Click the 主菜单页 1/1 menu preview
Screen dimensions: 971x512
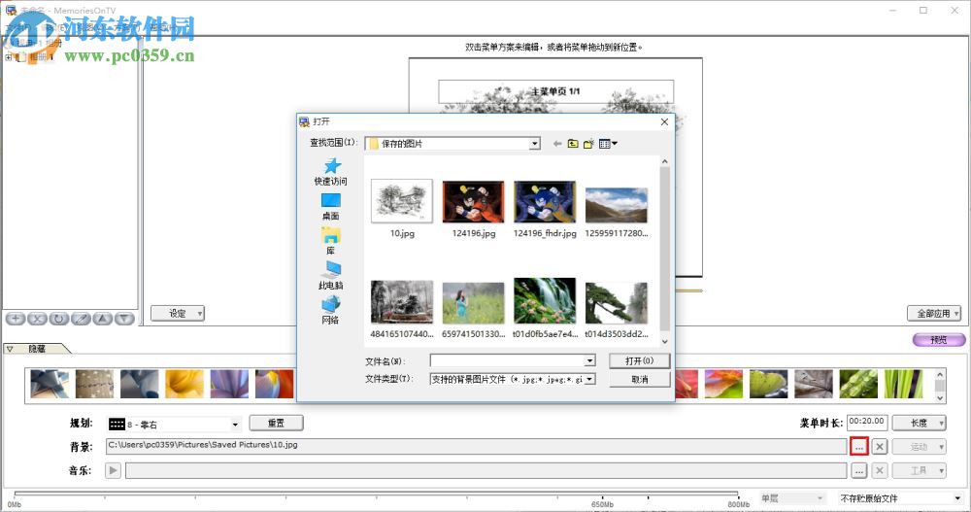point(555,91)
